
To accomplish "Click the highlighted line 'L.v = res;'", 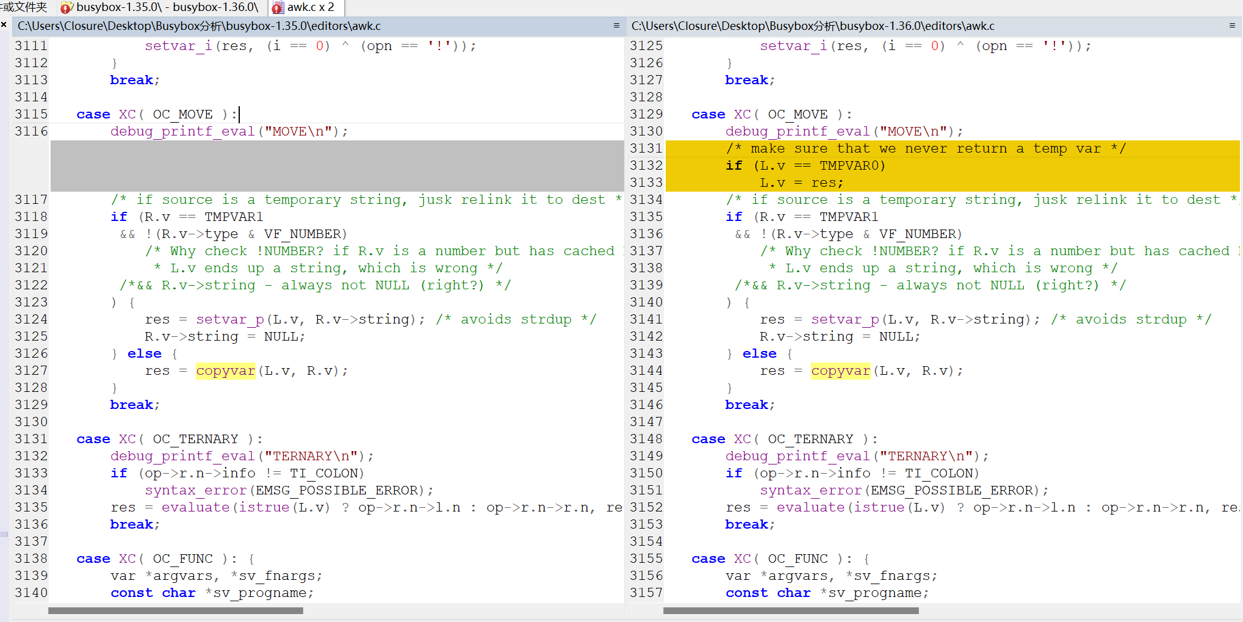I will click(801, 183).
